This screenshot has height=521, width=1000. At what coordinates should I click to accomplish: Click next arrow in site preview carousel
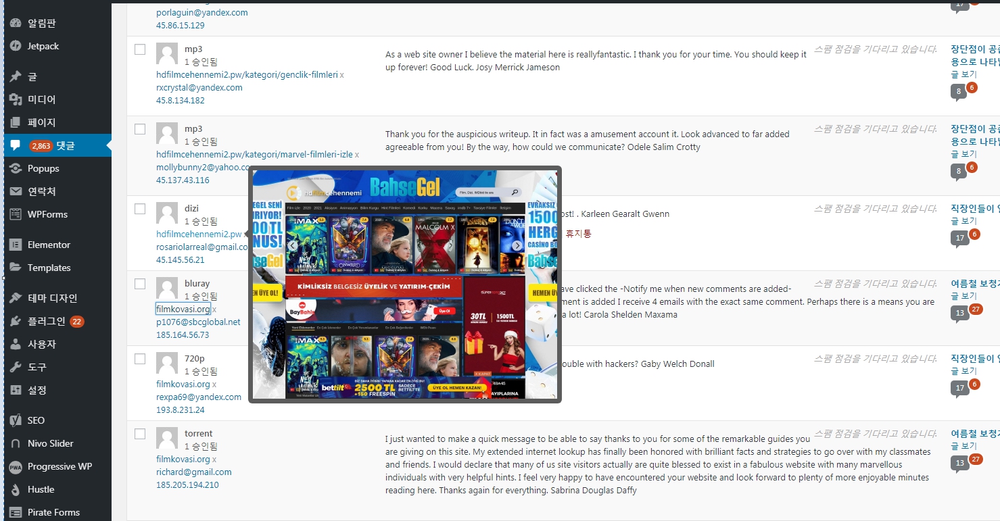(517, 246)
